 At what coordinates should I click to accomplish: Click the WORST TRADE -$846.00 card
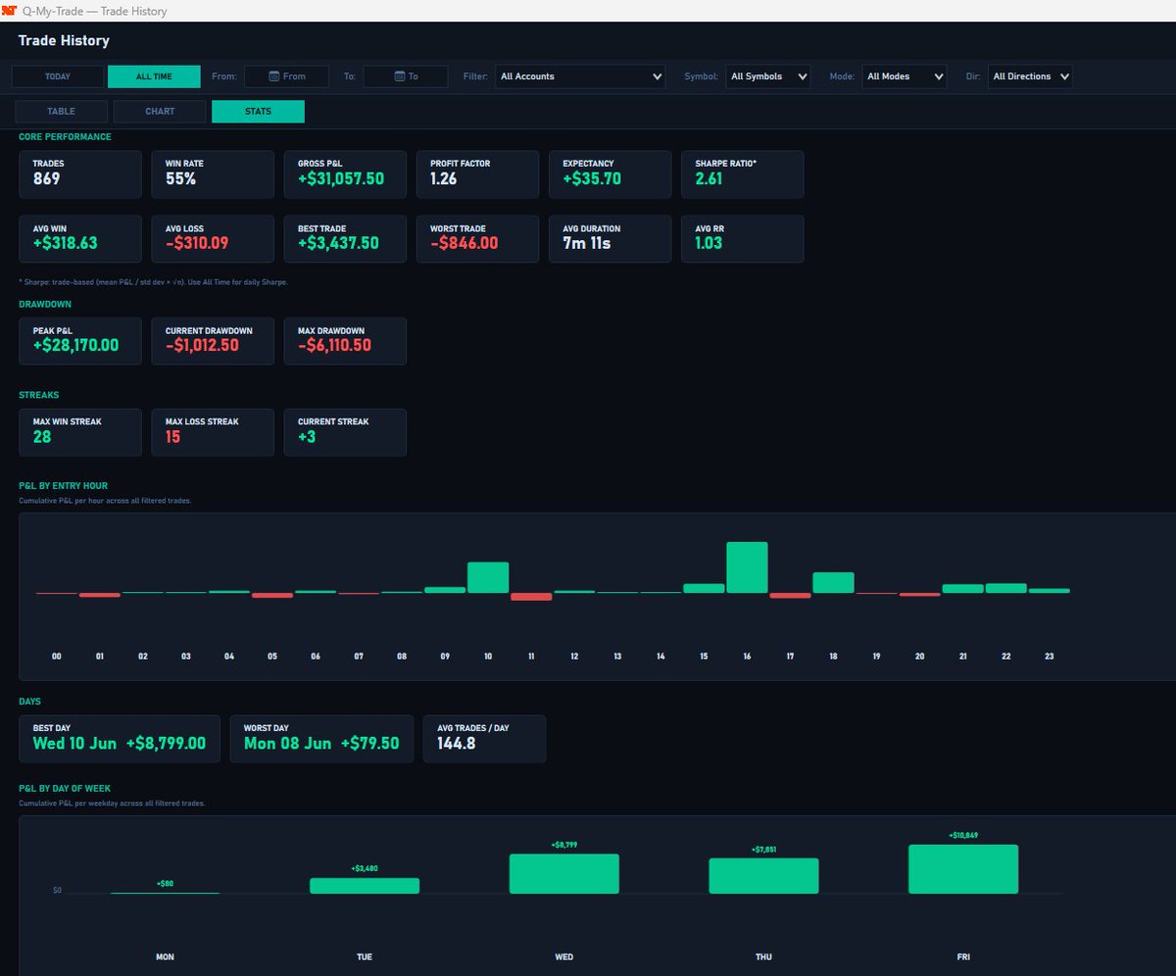pos(477,239)
